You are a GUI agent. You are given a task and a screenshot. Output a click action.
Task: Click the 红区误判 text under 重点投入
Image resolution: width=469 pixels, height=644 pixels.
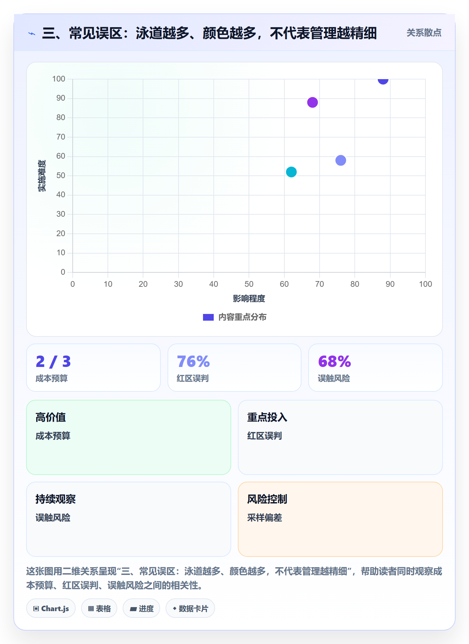(x=265, y=436)
